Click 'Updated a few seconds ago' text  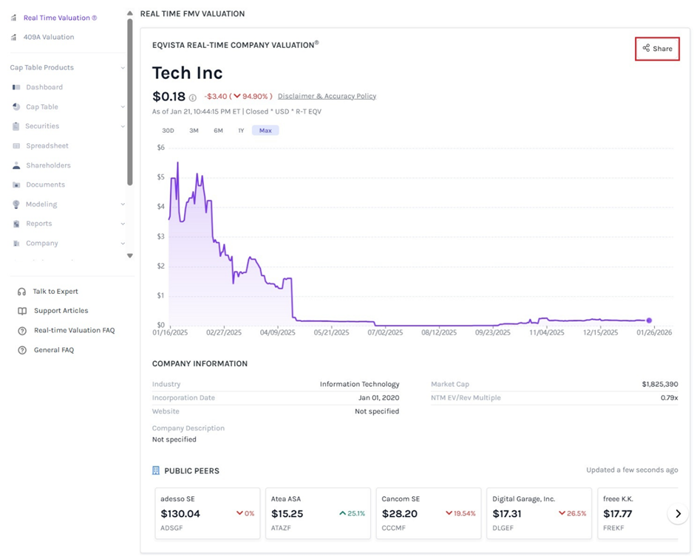click(632, 470)
